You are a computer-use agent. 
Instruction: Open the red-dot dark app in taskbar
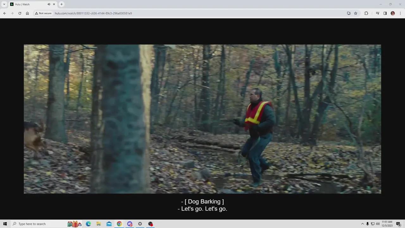pos(151,224)
